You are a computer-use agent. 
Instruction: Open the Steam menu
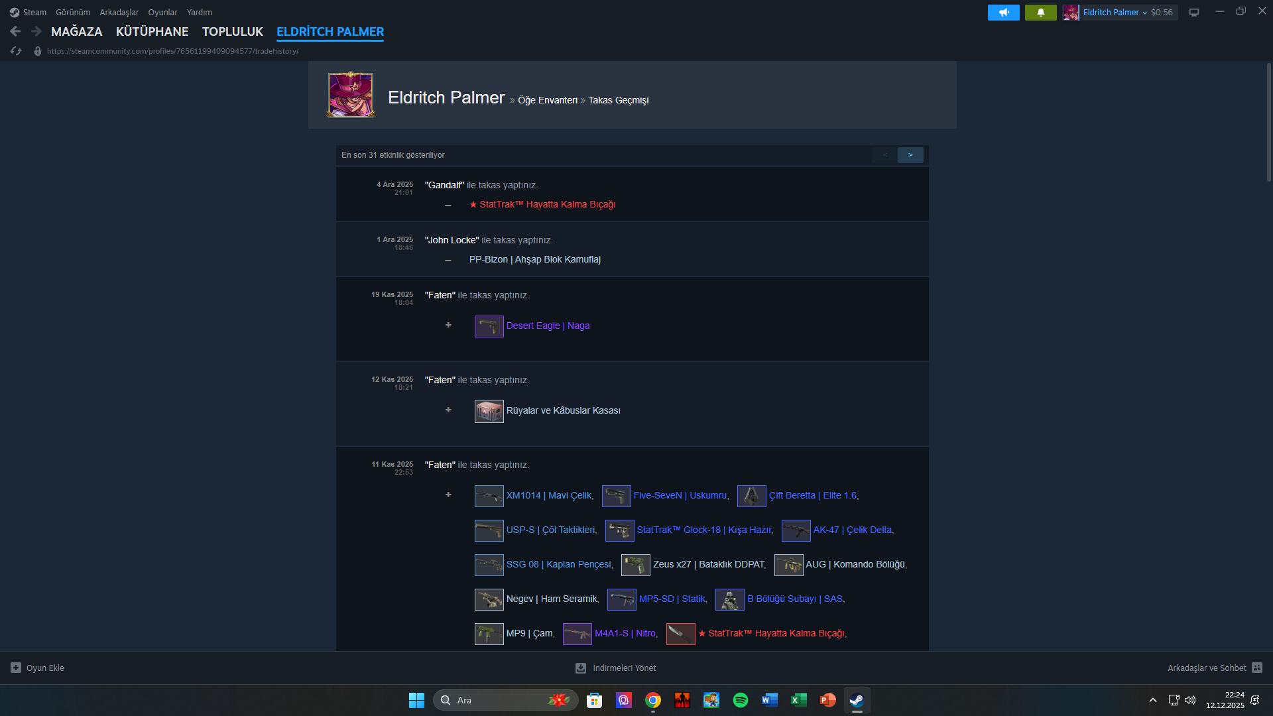coord(34,13)
